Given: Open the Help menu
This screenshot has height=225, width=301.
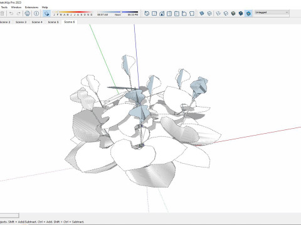Looking at the screenshot, I should pyautogui.click(x=45, y=7).
